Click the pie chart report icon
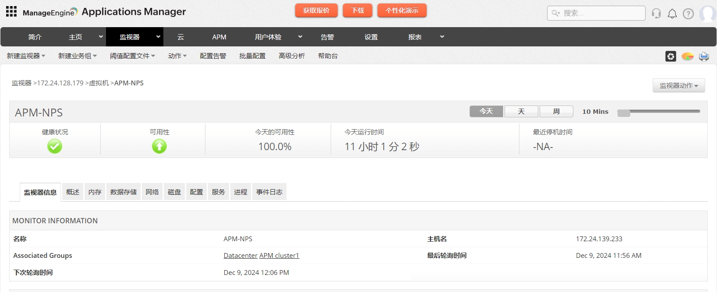This screenshot has height=292, width=717. tap(688, 56)
